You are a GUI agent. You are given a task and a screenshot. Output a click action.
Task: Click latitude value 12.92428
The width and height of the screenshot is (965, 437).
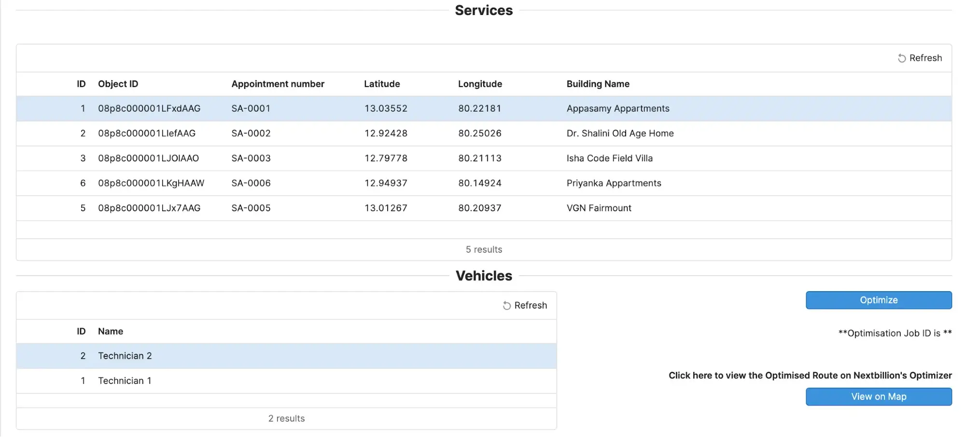coord(386,133)
